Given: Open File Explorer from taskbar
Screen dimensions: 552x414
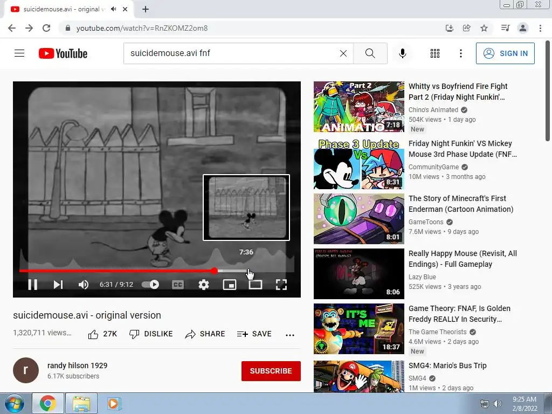Looking at the screenshot, I should pos(81,403).
